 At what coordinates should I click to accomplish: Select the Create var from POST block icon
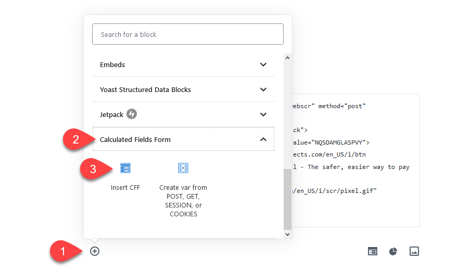[x=183, y=168]
